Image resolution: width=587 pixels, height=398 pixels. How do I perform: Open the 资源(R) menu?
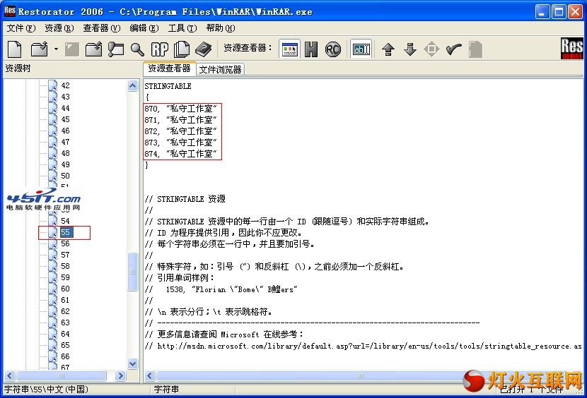pyautogui.click(x=59, y=28)
